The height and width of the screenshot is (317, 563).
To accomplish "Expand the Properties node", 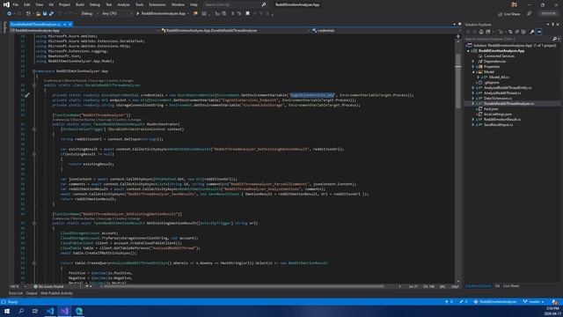I will point(473,67).
